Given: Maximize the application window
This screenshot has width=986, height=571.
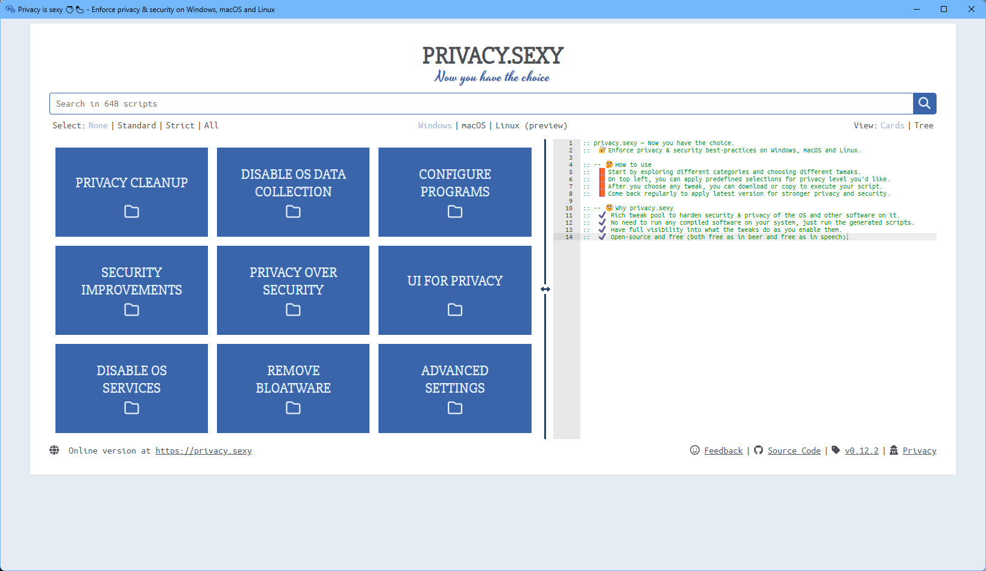Looking at the screenshot, I should (944, 9).
